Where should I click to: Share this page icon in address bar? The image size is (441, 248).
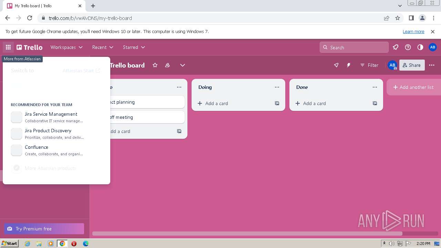coord(387,18)
